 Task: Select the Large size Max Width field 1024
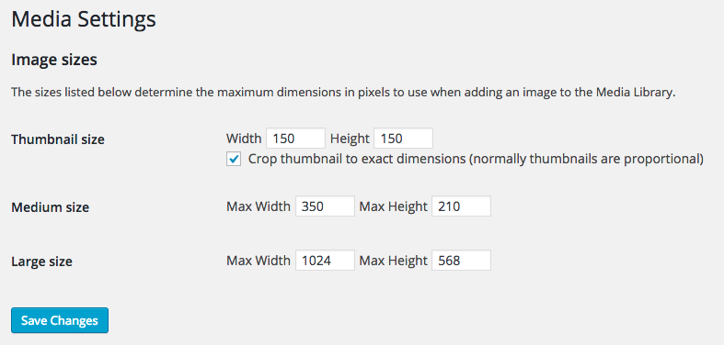pyautogui.click(x=325, y=261)
